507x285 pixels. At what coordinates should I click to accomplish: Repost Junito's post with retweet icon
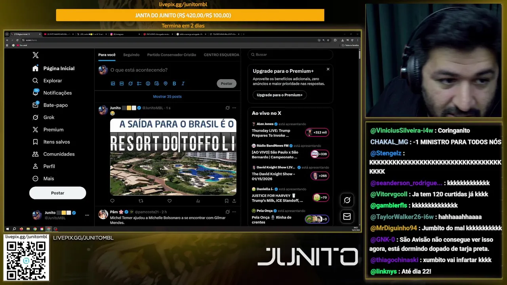click(x=141, y=201)
